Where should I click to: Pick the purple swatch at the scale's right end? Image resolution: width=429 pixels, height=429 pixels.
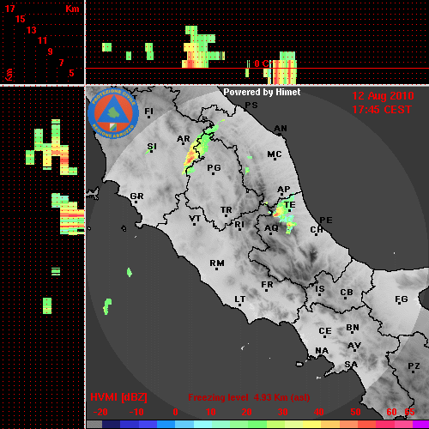[421, 424]
